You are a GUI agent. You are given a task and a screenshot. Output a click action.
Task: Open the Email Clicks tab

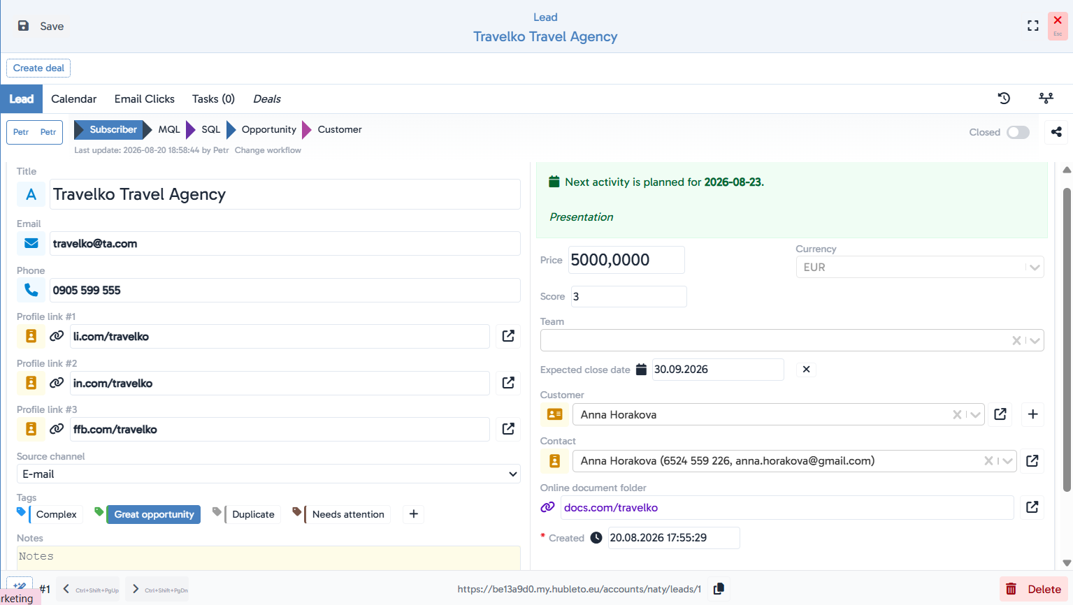(x=145, y=99)
